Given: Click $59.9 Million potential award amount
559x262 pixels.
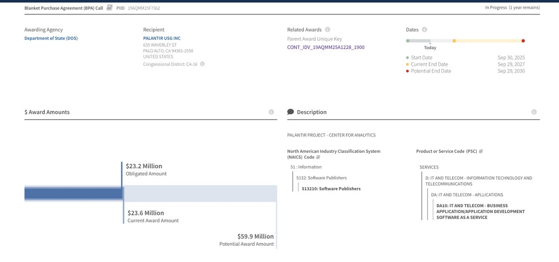Looking at the screenshot, I should (x=256, y=236).
